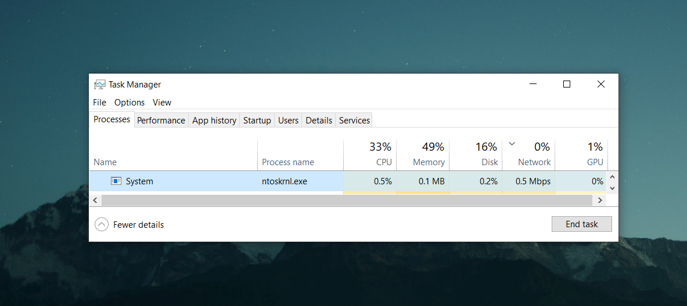Click the vertical scrollbar up arrow
687x306 pixels.
613,177
